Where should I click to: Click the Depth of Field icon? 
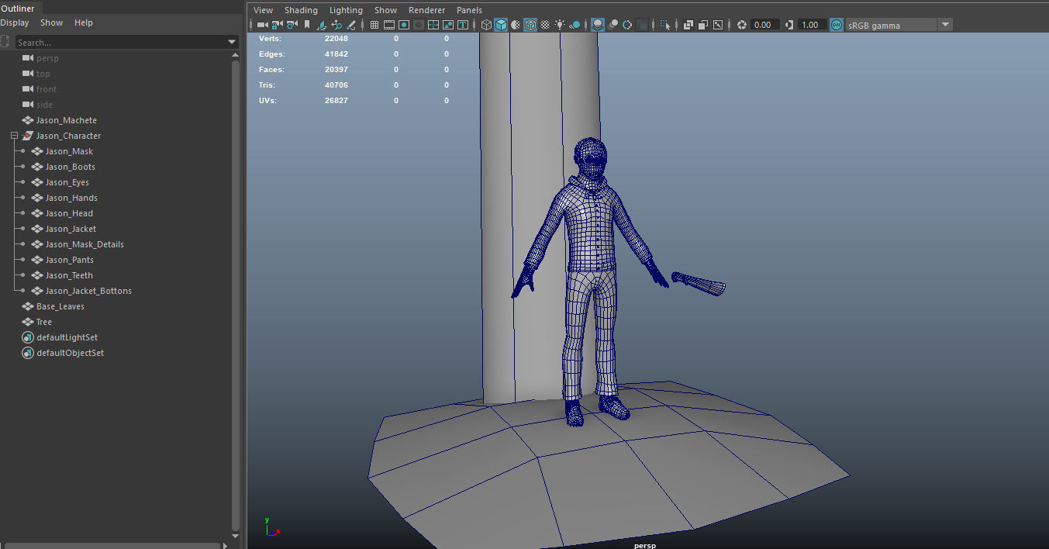pos(642,25)
